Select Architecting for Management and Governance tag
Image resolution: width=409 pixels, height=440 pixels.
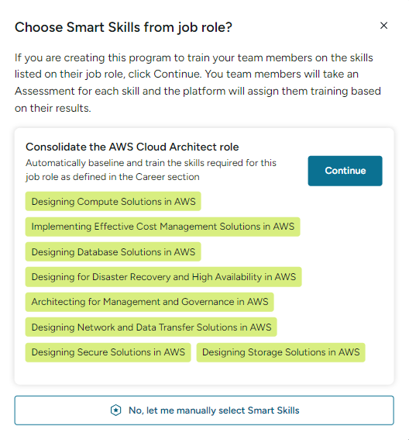click(150, 302)
